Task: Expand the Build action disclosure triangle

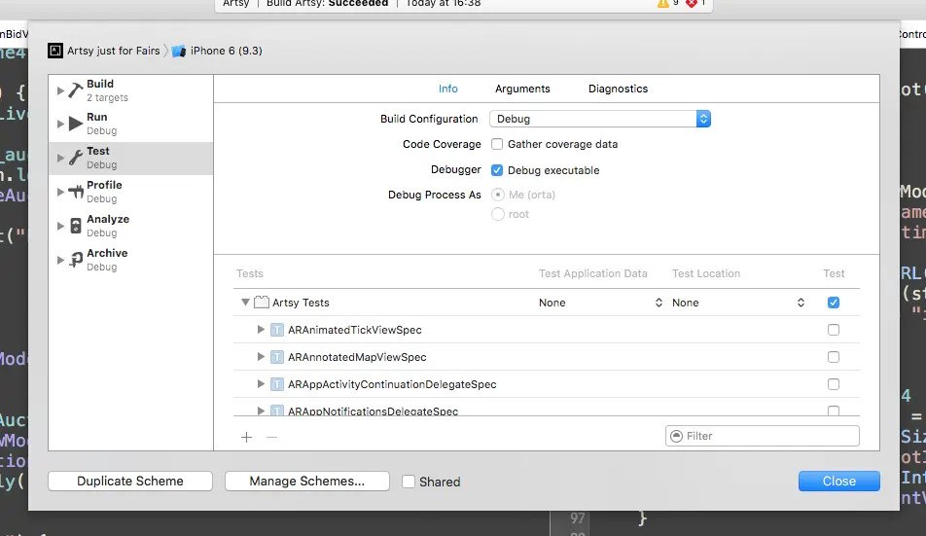Action: click(x=60, y=90)
